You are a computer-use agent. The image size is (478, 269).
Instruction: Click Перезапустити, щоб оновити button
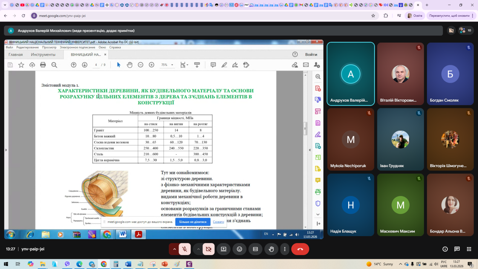tap(449, 16)
